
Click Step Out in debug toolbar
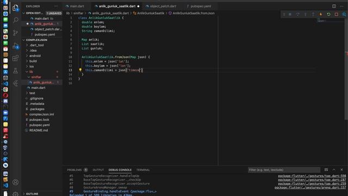313,15
